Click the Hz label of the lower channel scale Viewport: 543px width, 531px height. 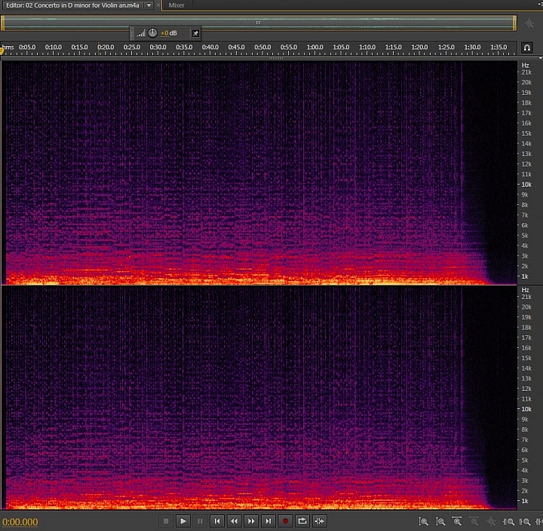[x=526, y=290]
